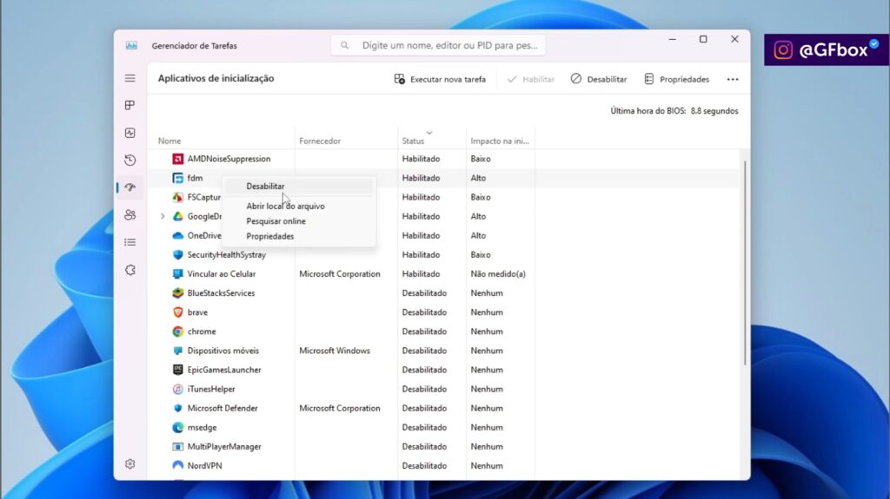Click the Vincular ao Celular icon
Viewport: 890px width, 499px height.
click(x=177, y=274)
